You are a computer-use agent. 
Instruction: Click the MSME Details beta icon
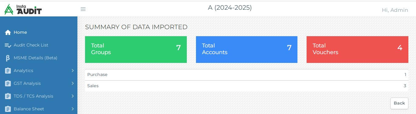tap(8, 58)
